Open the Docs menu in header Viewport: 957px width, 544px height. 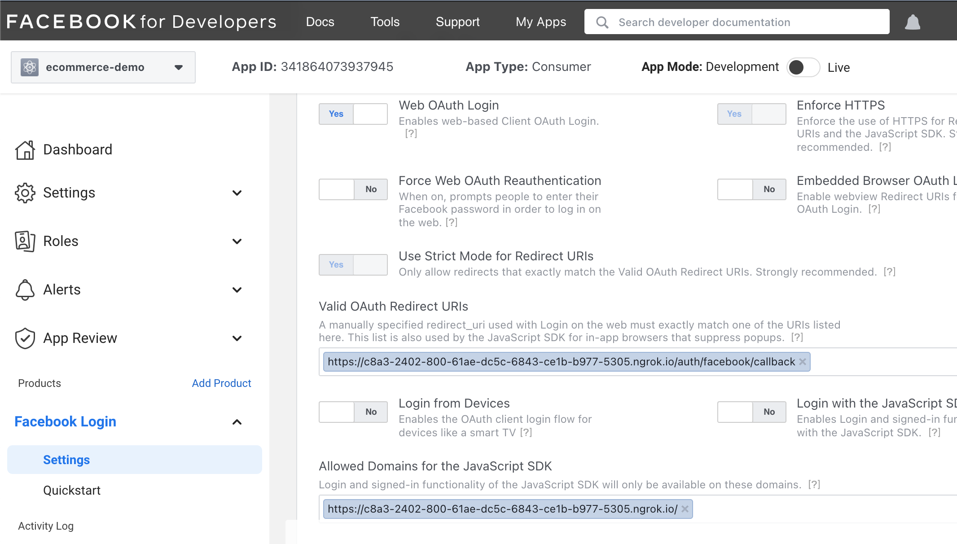320,22
